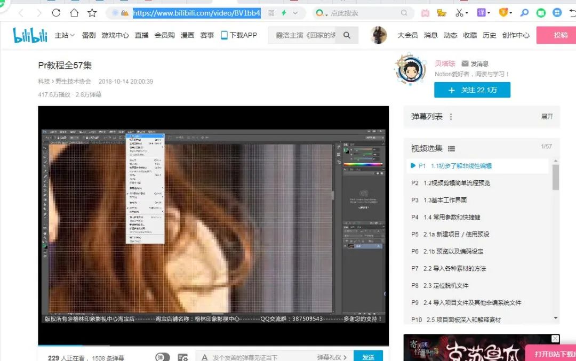Open the 大会员 link
576x361 pixels.
tap(407, 35)
